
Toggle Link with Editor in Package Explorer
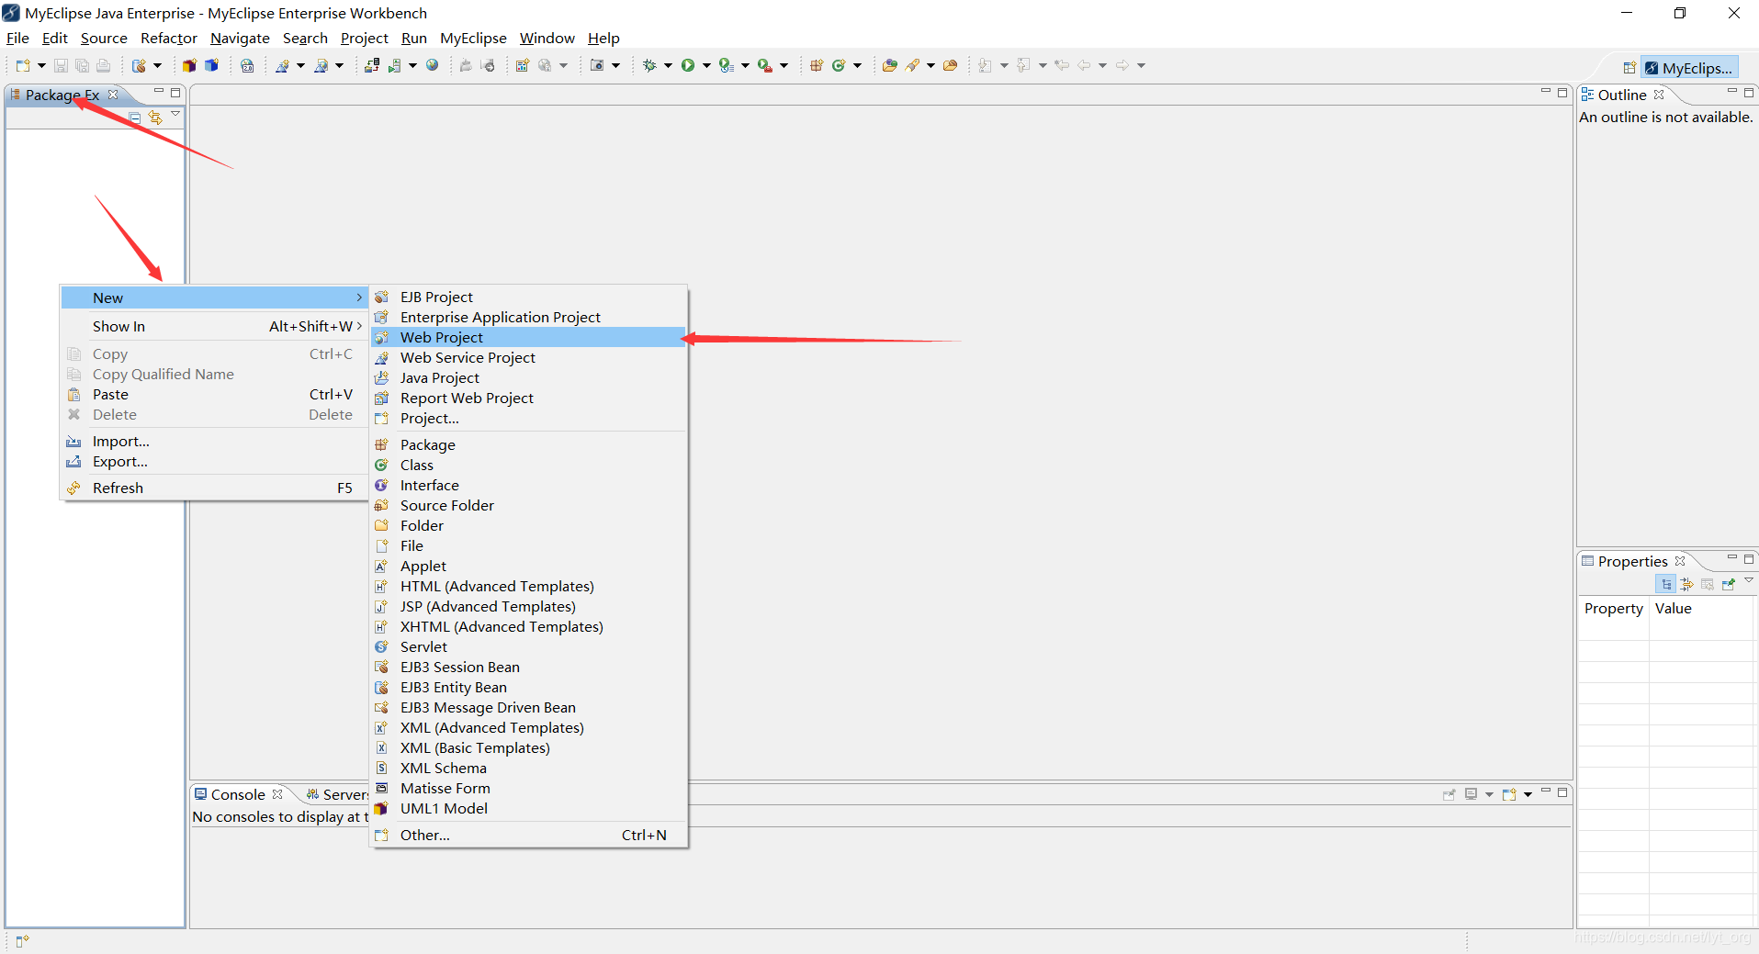pos(155,118)
